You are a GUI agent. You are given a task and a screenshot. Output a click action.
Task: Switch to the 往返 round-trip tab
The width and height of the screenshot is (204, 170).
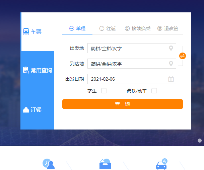point(108,29)
